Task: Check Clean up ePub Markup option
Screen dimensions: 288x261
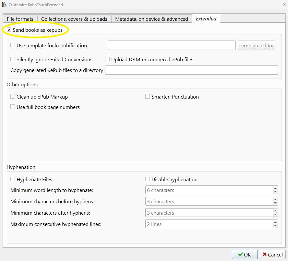Action: click(x=13, y=97)
